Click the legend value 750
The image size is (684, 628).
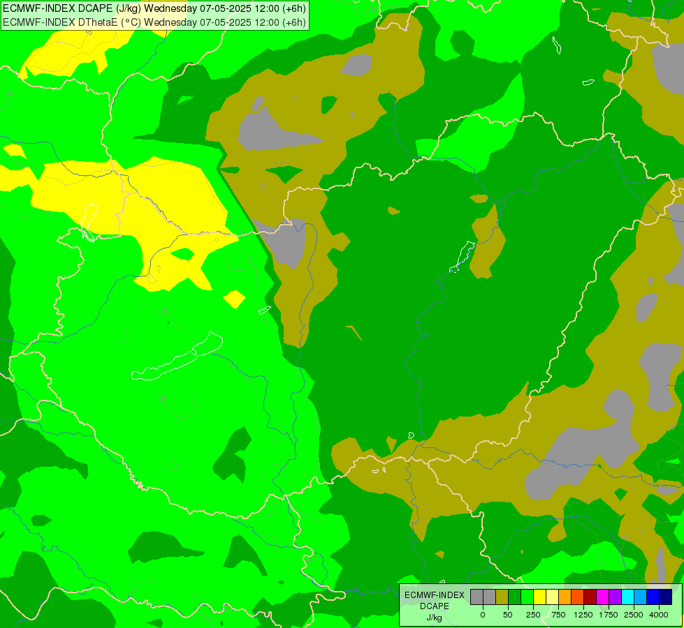558,615
